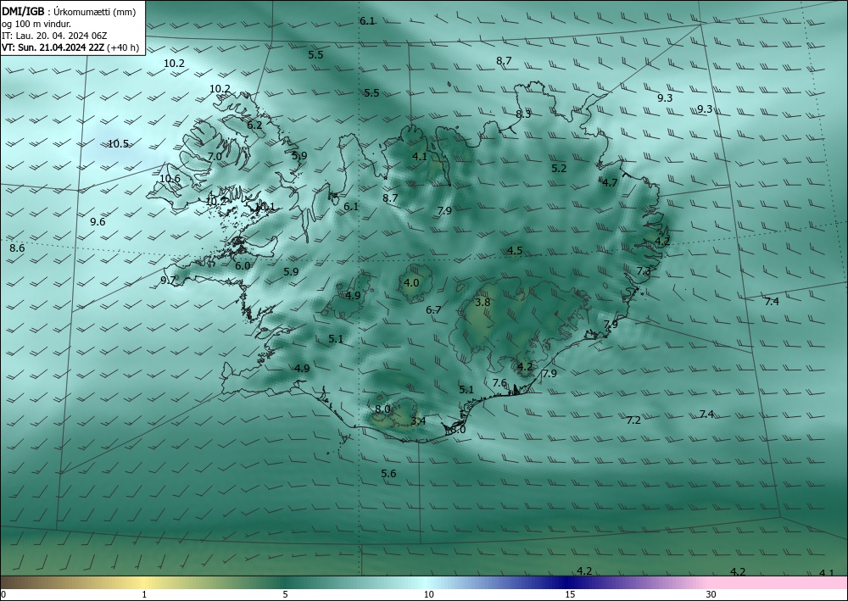
Task: Pick the pink color on the scale bar
Action: coord(778,582)
